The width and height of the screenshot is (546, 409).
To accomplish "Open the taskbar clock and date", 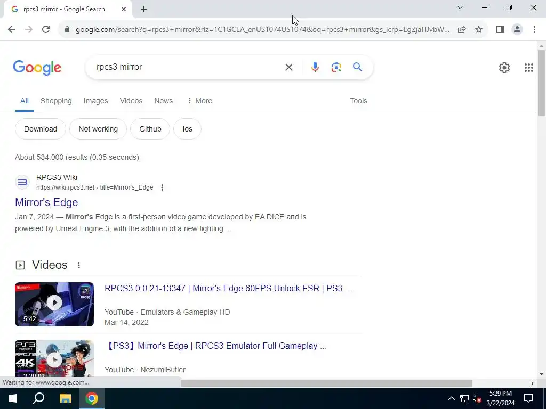I will click(500, 398).
